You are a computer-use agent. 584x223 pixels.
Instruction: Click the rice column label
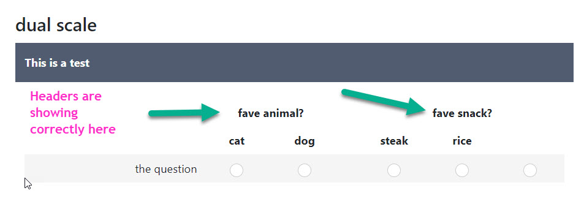(x=462, y=141)
